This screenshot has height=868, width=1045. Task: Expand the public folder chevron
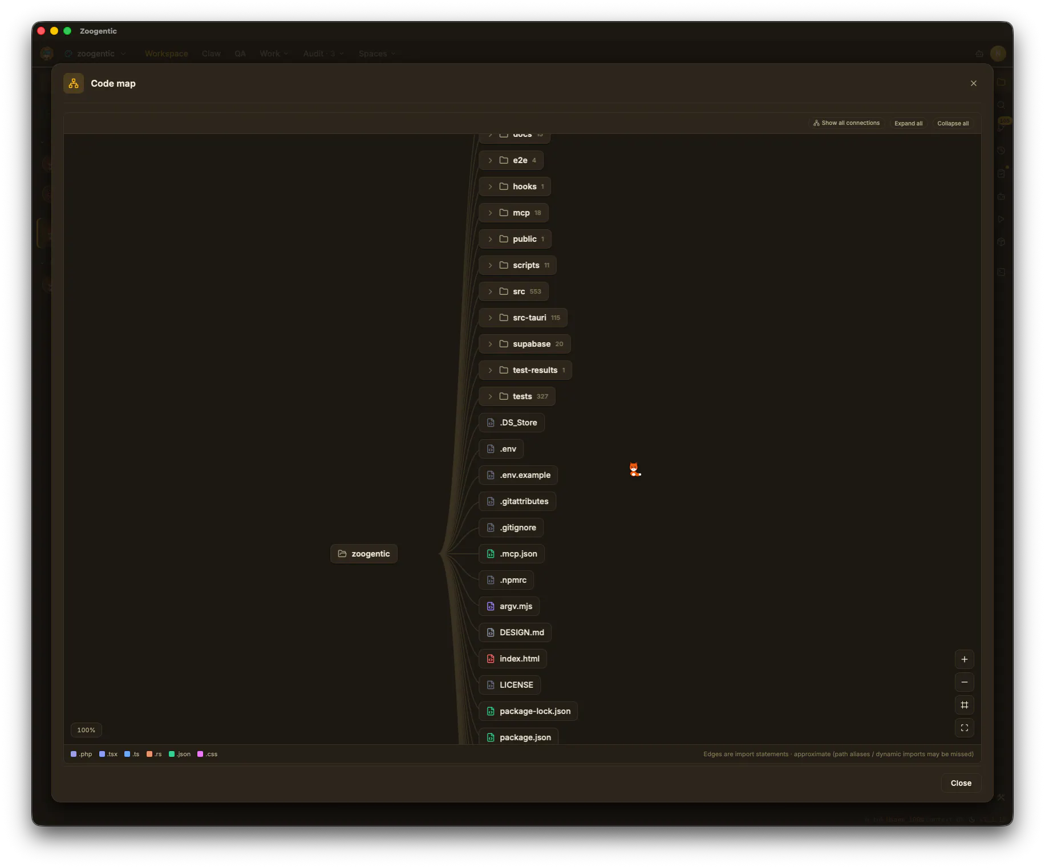coord(490,239)
